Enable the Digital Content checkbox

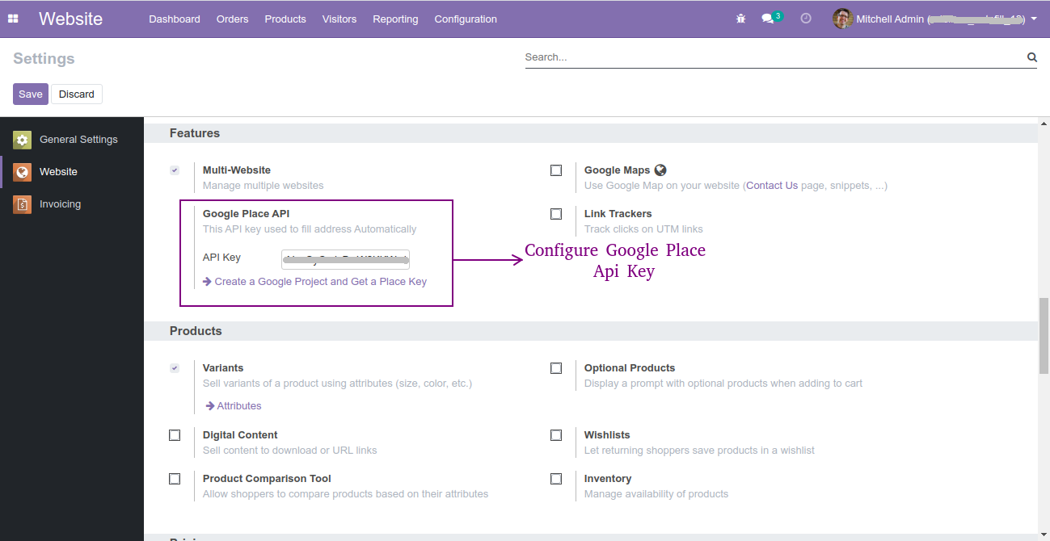click(x=175, y=435)
